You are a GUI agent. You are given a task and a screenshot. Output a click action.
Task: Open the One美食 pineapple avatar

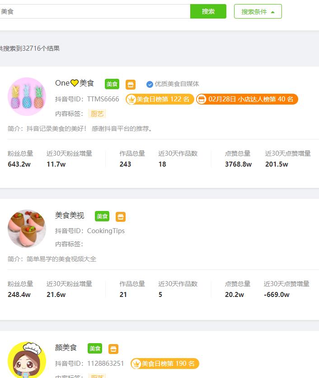pos(27,97)
